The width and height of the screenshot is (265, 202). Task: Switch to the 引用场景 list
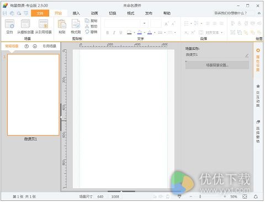tap(49, 46)
